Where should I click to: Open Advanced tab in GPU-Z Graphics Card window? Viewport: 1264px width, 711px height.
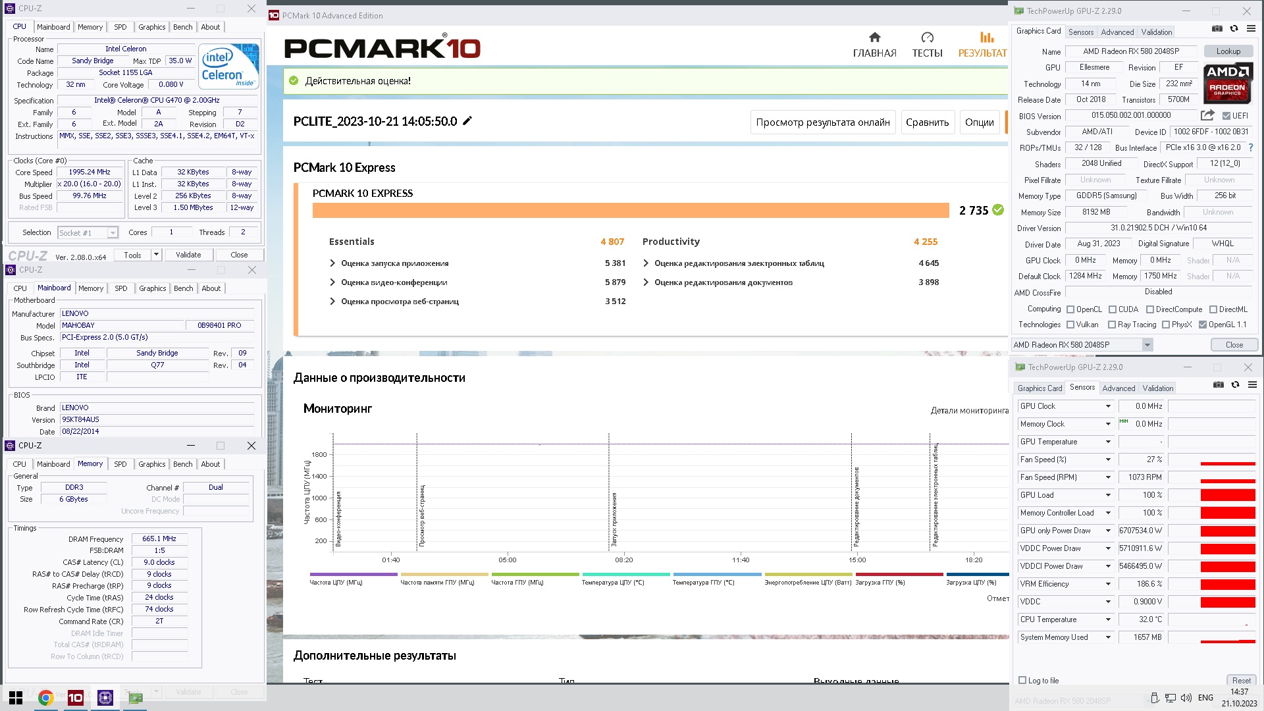click(x=1117, y=32)
